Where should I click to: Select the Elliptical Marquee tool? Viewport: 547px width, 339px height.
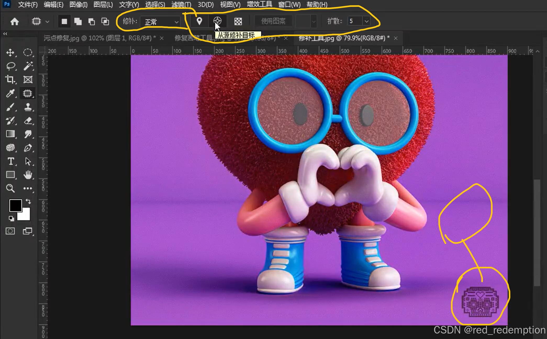coord(28,53)
